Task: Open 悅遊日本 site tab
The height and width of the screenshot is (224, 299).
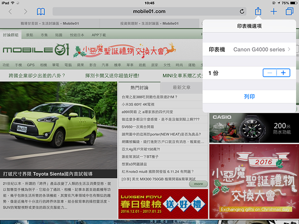Action: coord(77,35)
